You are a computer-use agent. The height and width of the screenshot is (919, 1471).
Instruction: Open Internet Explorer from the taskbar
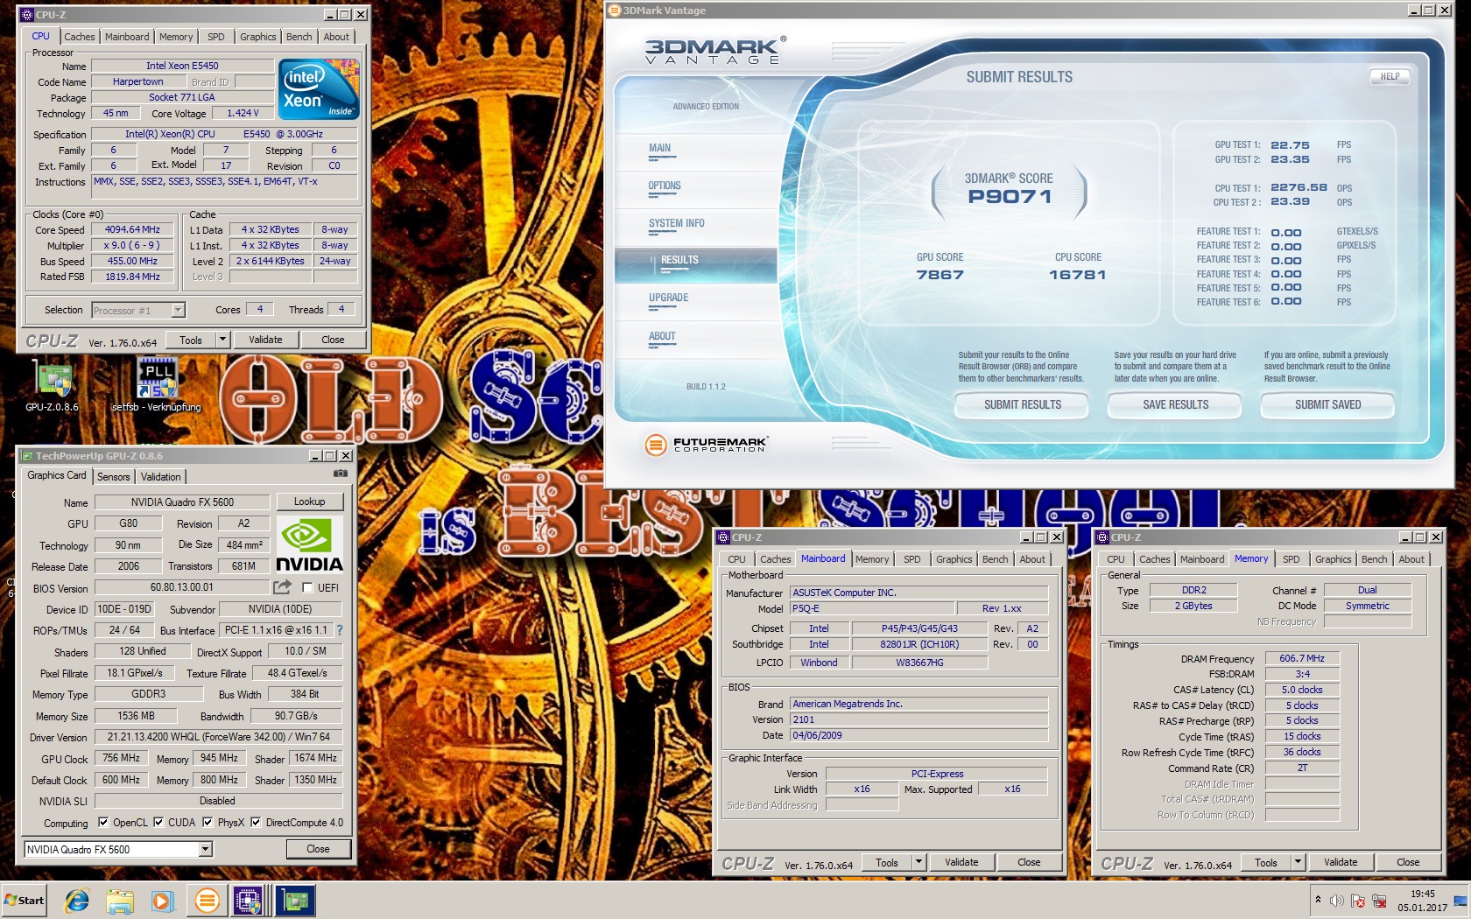(x=77, y=901)
